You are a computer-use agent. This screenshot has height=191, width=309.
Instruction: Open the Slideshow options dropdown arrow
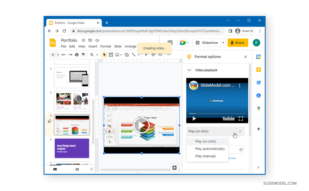[223, 43]
